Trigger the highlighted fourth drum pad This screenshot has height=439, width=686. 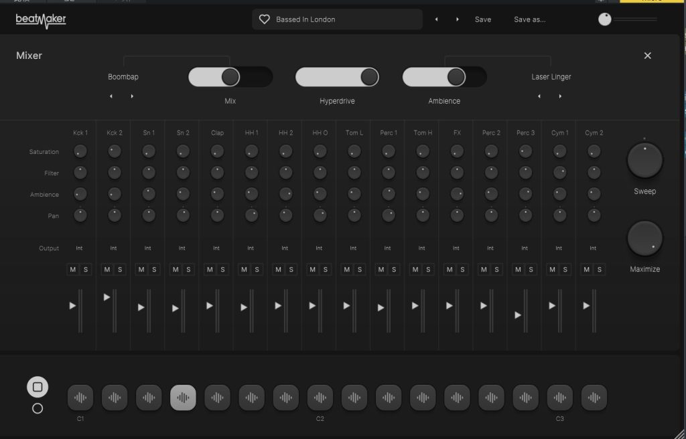(x=183, y=398)
